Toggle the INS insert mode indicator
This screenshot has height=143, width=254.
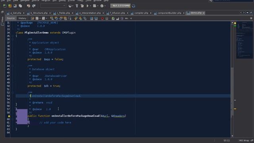pyautogui.click(x=241, y=141)
